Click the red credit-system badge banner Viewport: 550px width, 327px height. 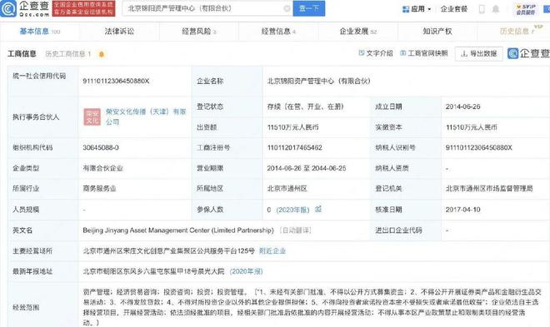click(83, 8)
